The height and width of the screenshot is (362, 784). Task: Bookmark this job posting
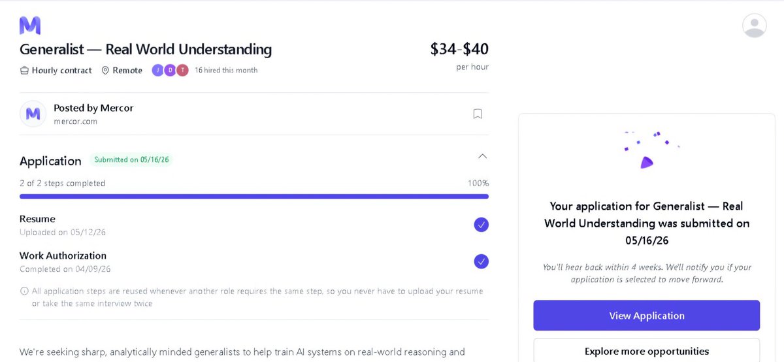(x=478, y=114)
